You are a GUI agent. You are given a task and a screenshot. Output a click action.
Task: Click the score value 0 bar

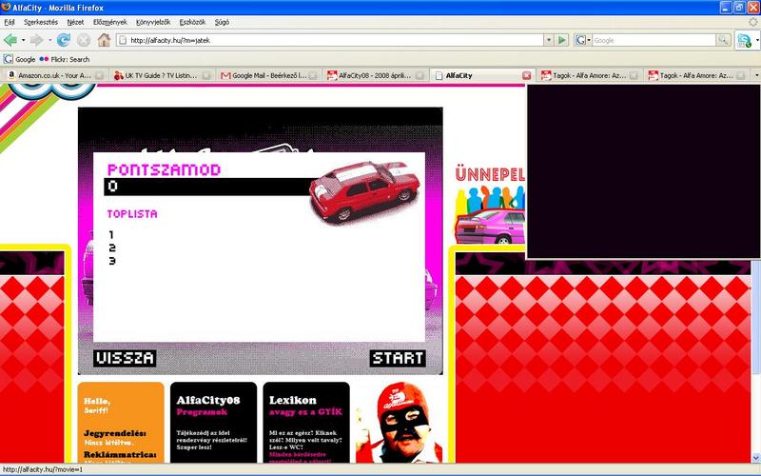[x=207, y=187]
